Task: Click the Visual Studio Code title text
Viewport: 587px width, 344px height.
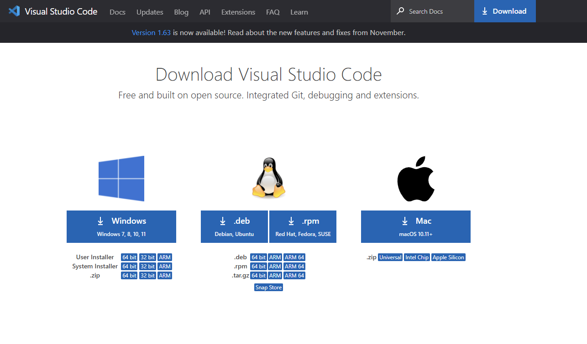Action: [x=61, y=11]
